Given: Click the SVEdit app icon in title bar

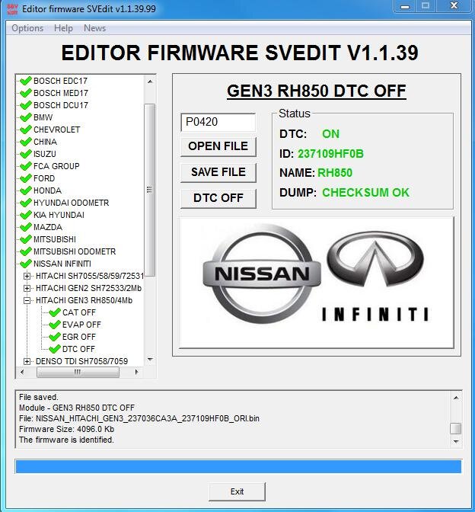Looking at the screenshot, I should coord(12,9).
